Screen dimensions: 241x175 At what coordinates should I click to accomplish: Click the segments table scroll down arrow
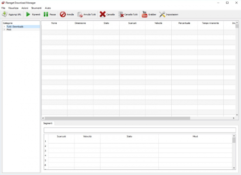[234, 168]
